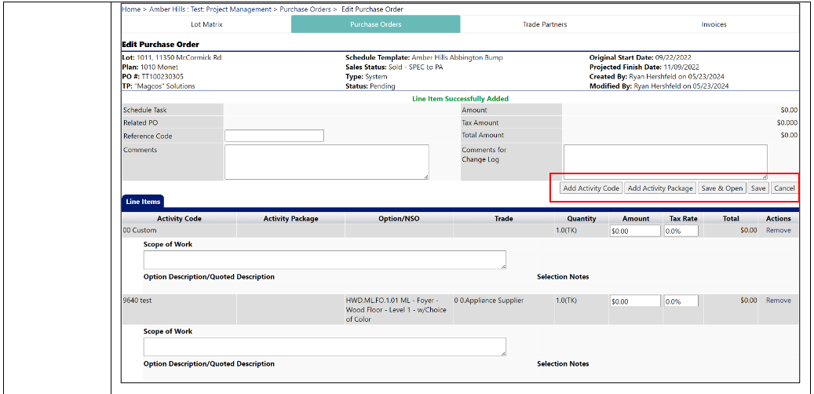Click the Total column header
Viewport: 814px width, 394px height.
coord(731,218)
